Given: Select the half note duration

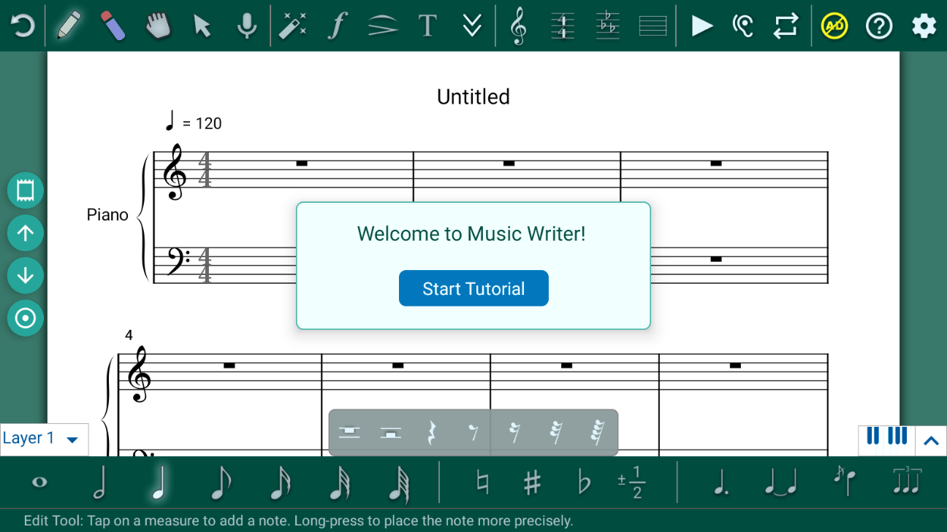Looking at the screenshot, I should coord(100,482).
